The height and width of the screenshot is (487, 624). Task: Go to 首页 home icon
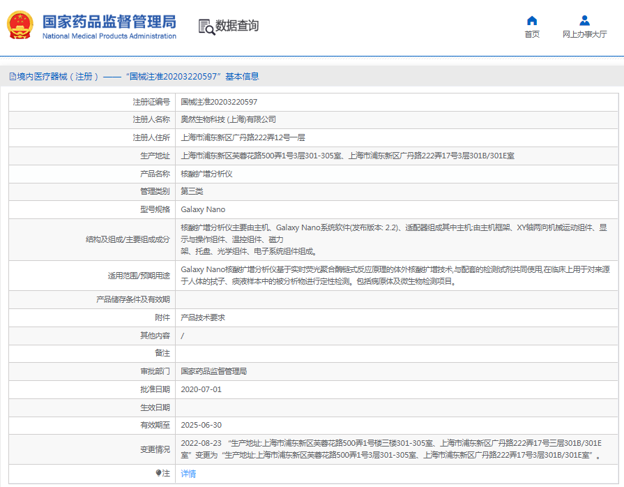pyautogui.click(x=532, y=20)
